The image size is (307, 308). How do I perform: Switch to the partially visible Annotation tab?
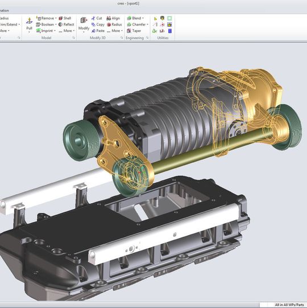click(5, 10)
